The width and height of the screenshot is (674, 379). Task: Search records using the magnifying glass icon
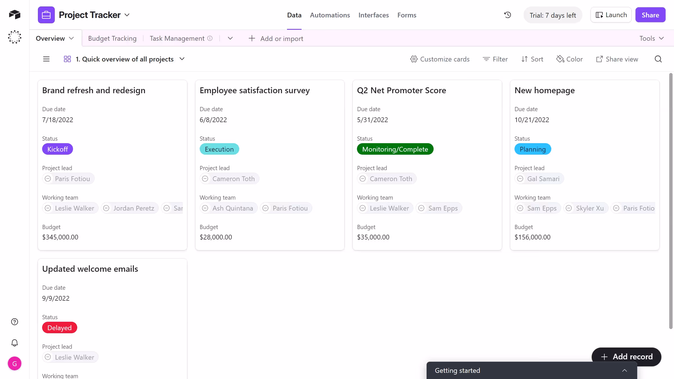[658, 59]
